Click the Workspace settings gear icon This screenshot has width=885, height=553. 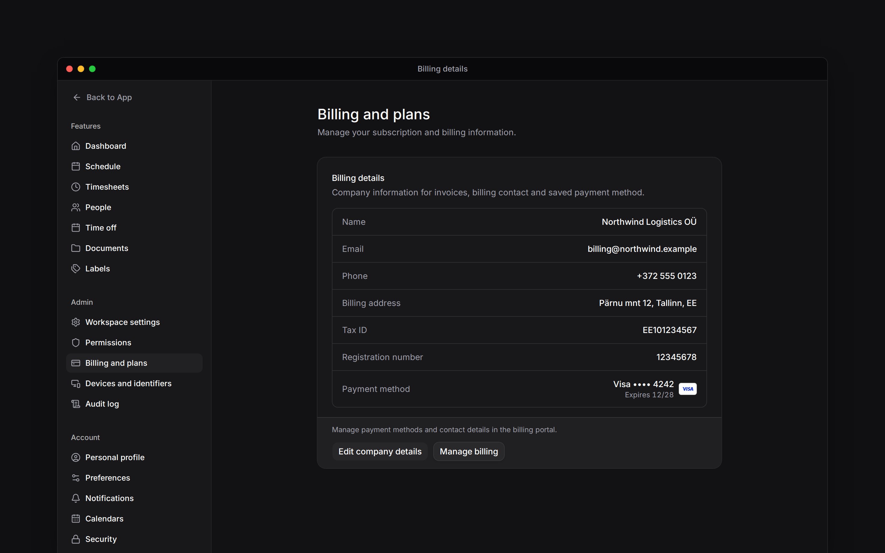76,322
